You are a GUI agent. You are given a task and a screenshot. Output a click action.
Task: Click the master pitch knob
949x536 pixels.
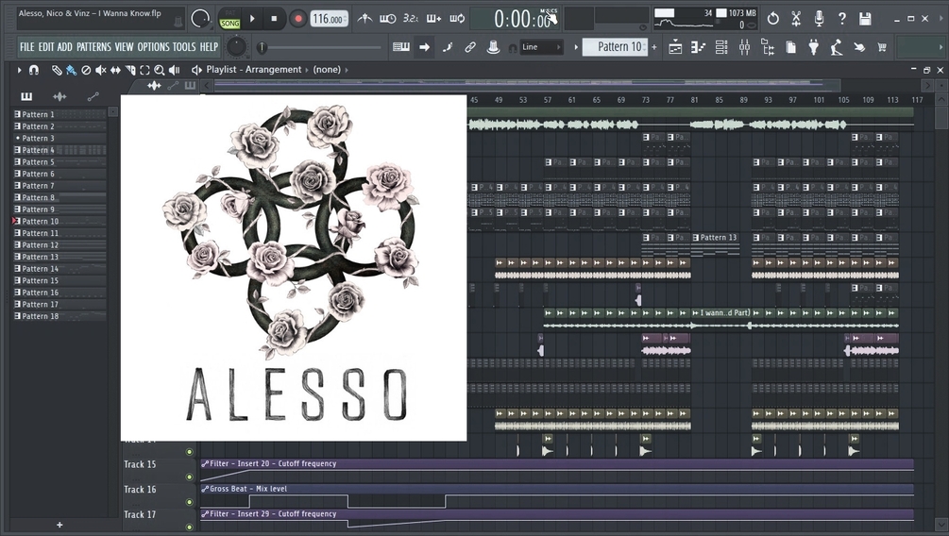coord(236,47)
